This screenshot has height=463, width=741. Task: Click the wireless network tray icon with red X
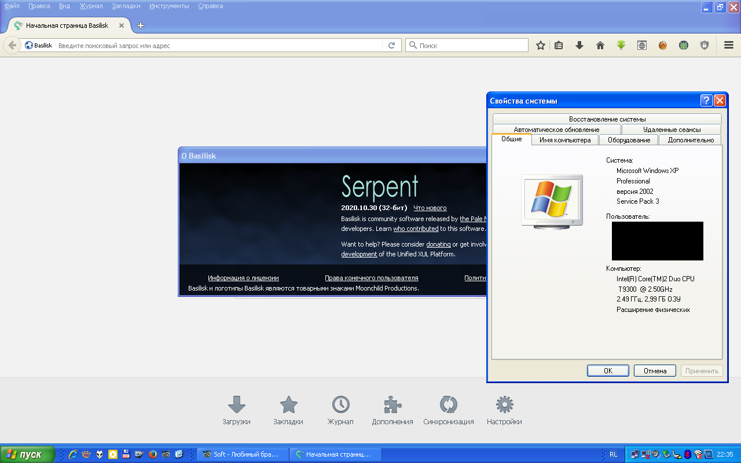click(x=698, y=454)
